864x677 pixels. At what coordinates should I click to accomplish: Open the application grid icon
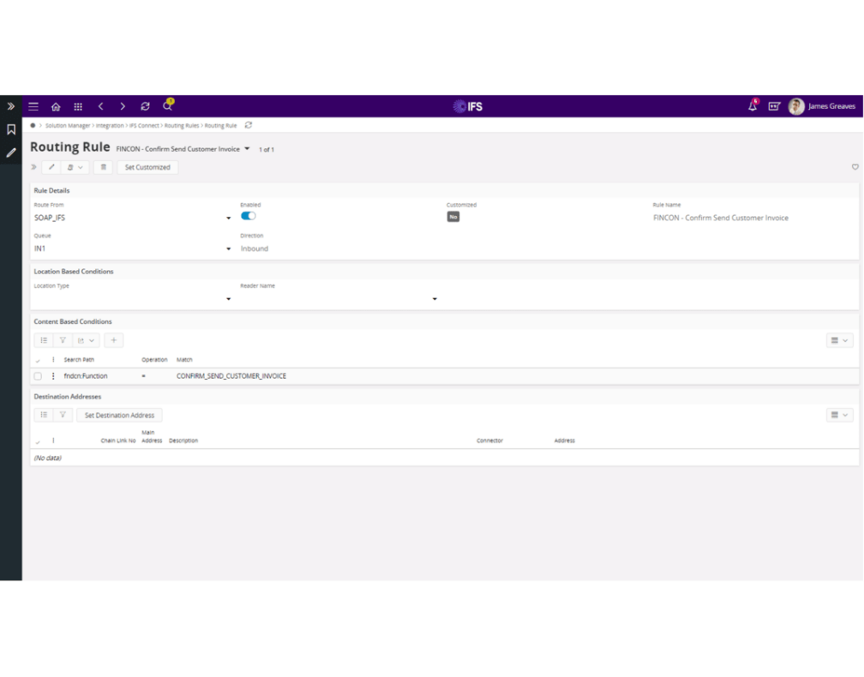pyautogui.click(x=78, y=106)
